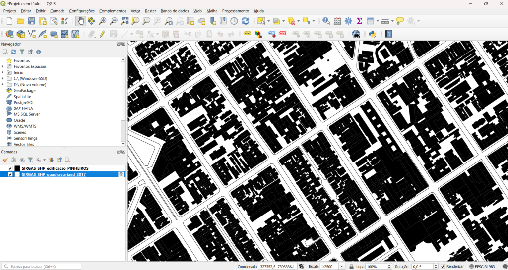Open the Projeto menu
This screenshot has width=508, height=270.
coord(10,11)
